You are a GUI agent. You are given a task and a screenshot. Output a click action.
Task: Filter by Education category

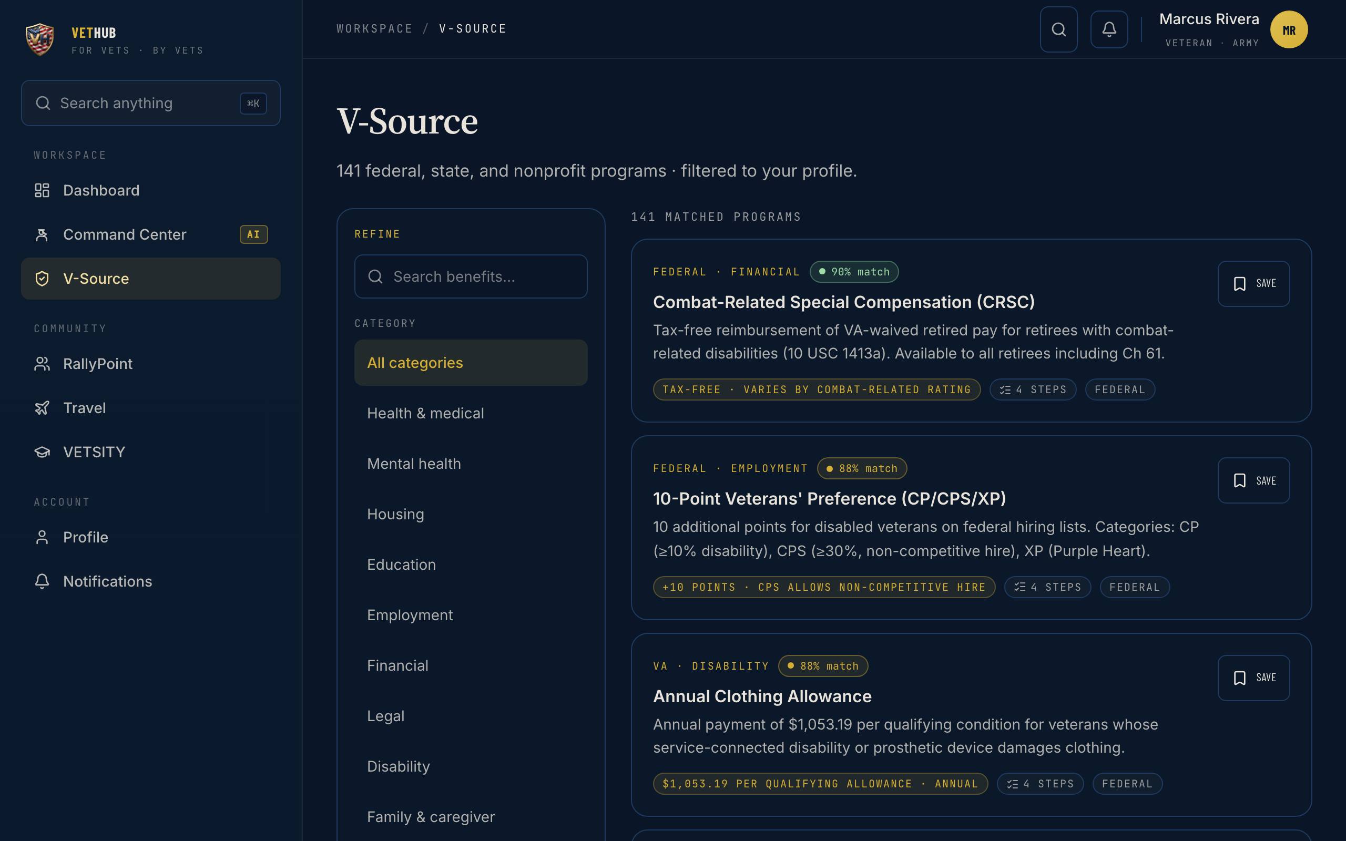click(471, 565)
